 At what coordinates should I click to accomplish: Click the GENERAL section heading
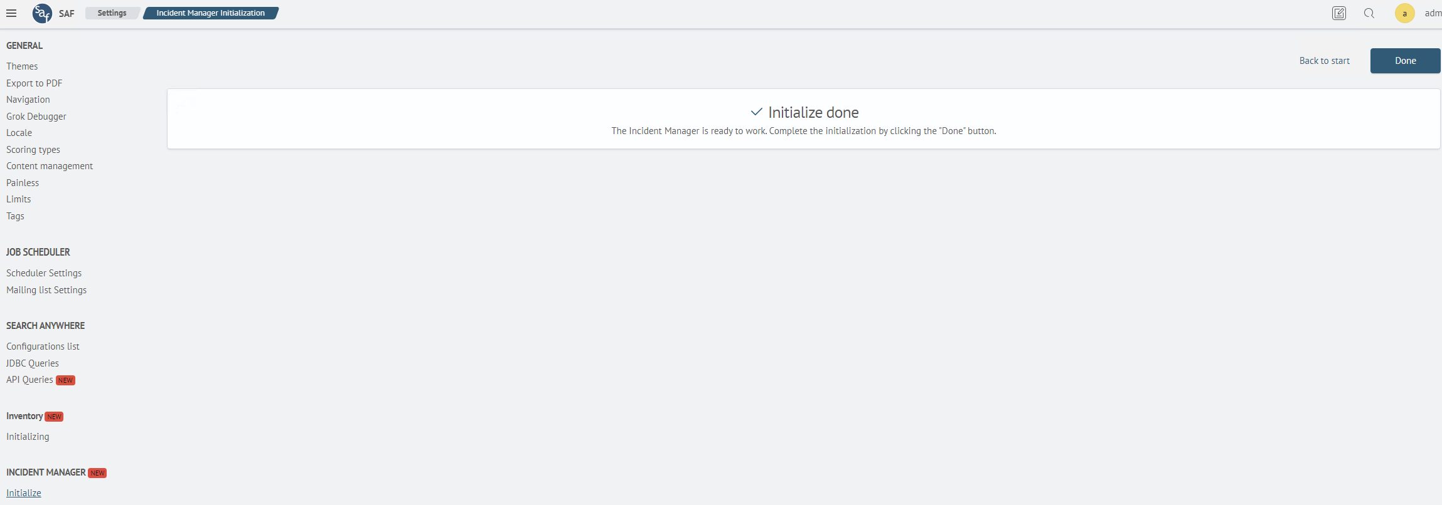point(24,46)
